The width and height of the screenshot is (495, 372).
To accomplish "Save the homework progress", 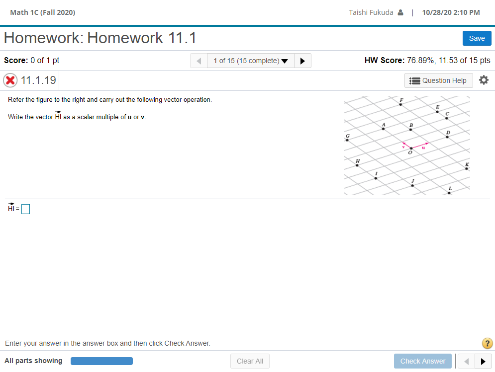I will (477, 38).
